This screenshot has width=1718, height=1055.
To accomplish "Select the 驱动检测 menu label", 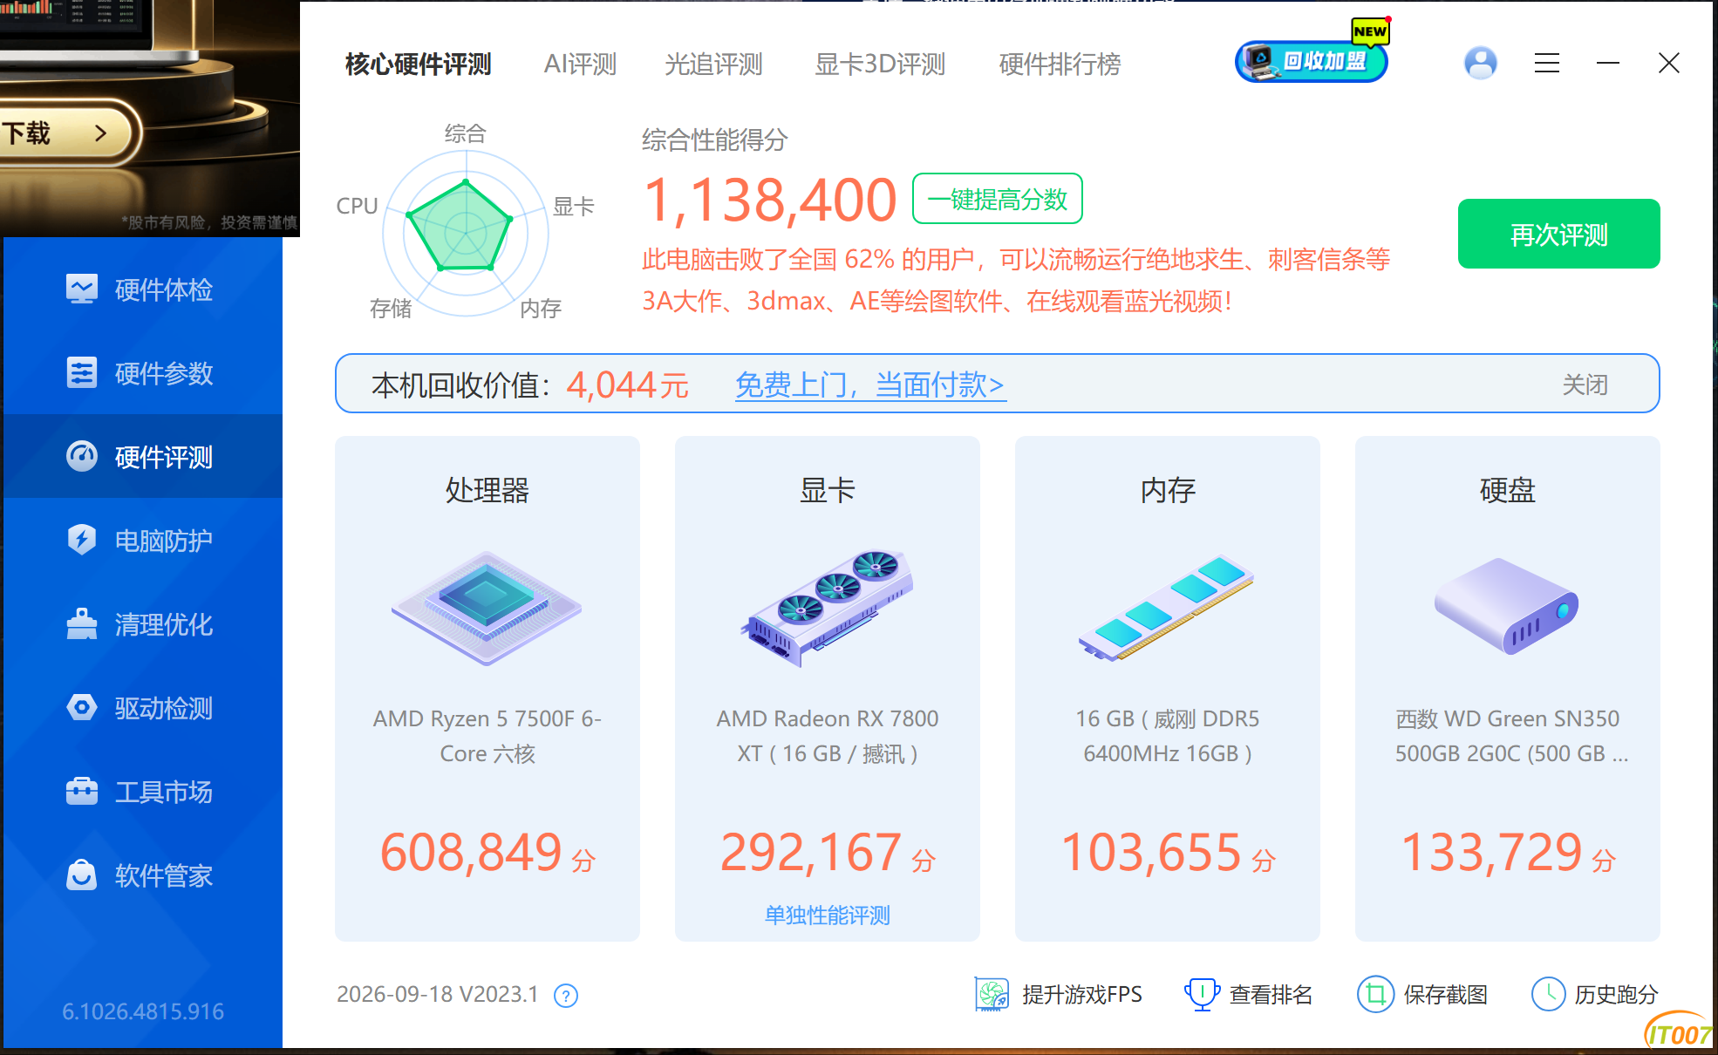I will pyautogui.click(x=164, y=708).
